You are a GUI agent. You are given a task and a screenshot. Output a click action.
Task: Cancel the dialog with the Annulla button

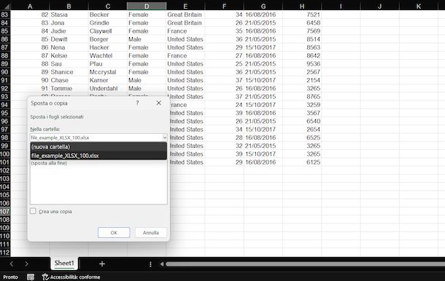151,232
